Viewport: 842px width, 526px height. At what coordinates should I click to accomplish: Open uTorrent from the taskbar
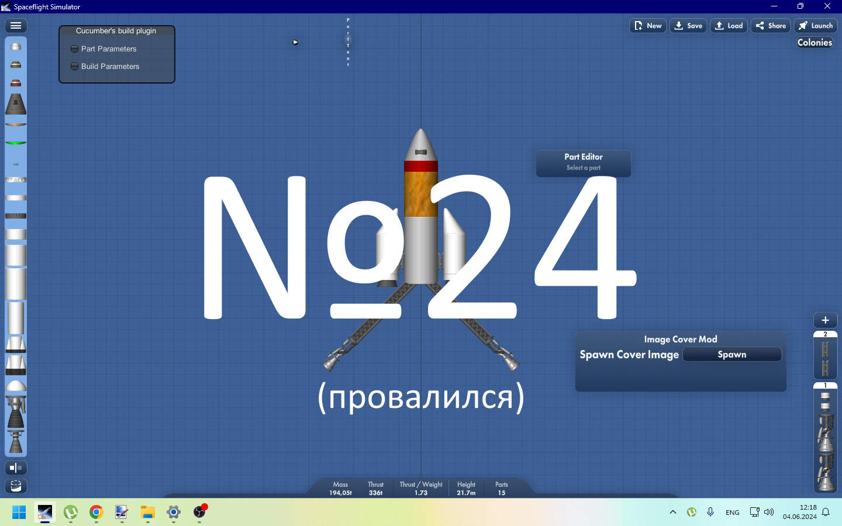point(71,513)
